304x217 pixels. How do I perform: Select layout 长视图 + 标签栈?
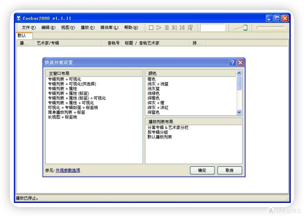(62, 117)
